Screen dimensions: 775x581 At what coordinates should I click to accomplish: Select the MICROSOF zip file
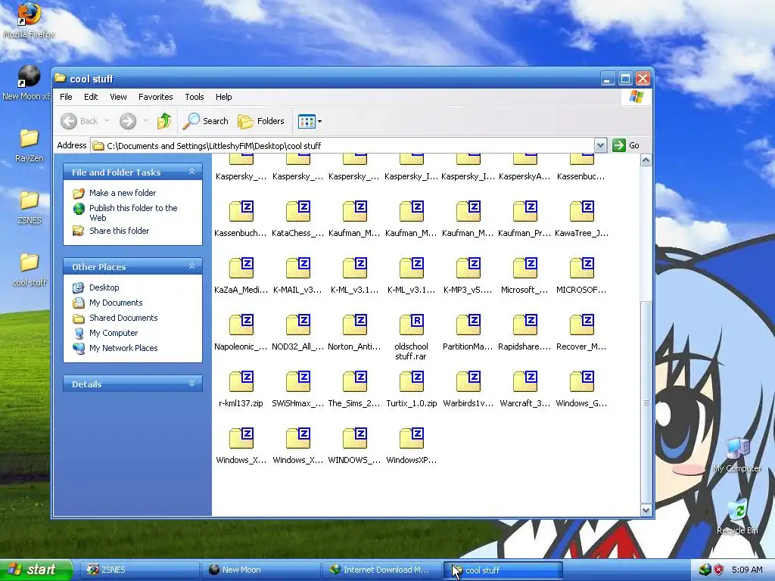point(581,276)
